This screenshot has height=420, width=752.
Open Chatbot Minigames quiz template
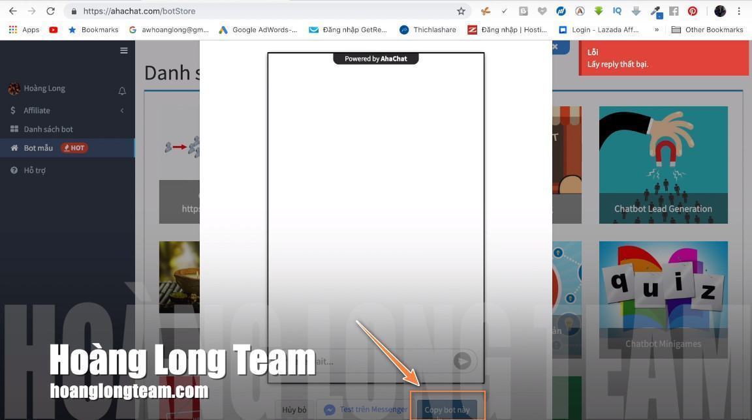coord(663,300)
